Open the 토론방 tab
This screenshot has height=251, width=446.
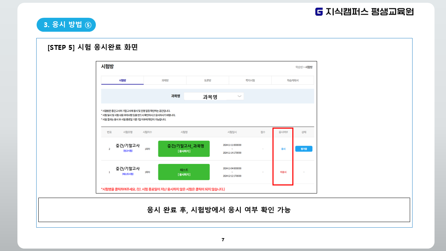(207, 80)
